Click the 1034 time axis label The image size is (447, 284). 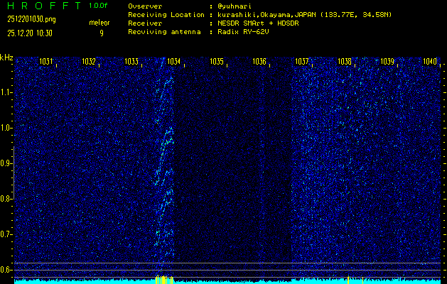point(173,61)
